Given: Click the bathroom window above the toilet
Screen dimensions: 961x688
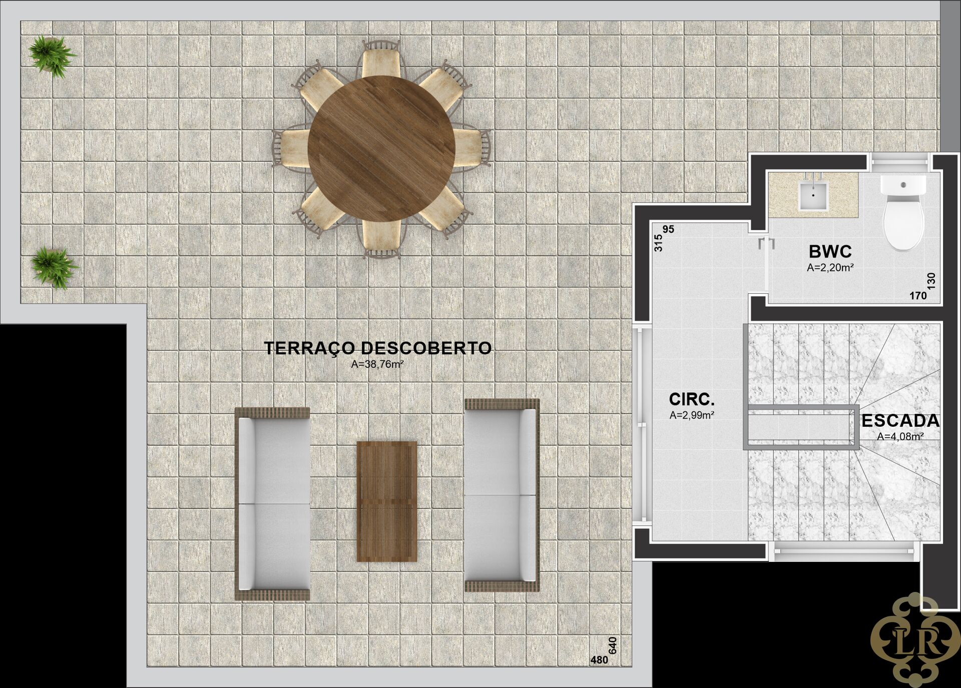Looking at the screenshot, I should (900, 163).
